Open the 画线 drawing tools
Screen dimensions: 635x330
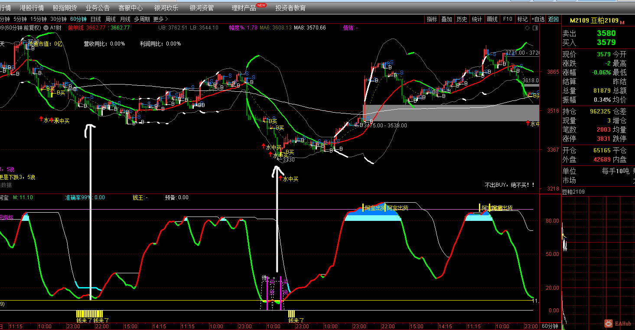492,19
